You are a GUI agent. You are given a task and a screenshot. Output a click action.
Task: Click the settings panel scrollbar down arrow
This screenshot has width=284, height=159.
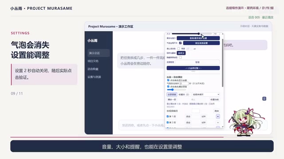pyautogui.click(x=223, y=127)
